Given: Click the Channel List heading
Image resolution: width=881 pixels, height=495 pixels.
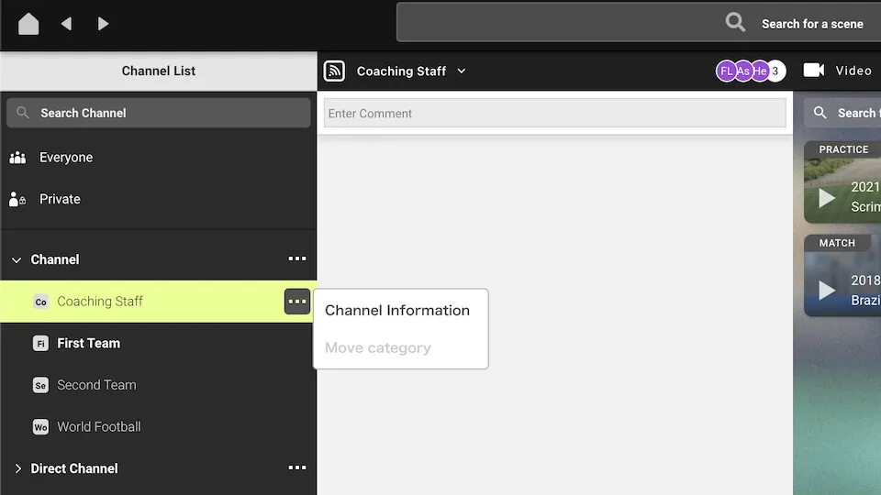Looking at the screenshot, I should (x=159, y=71).
